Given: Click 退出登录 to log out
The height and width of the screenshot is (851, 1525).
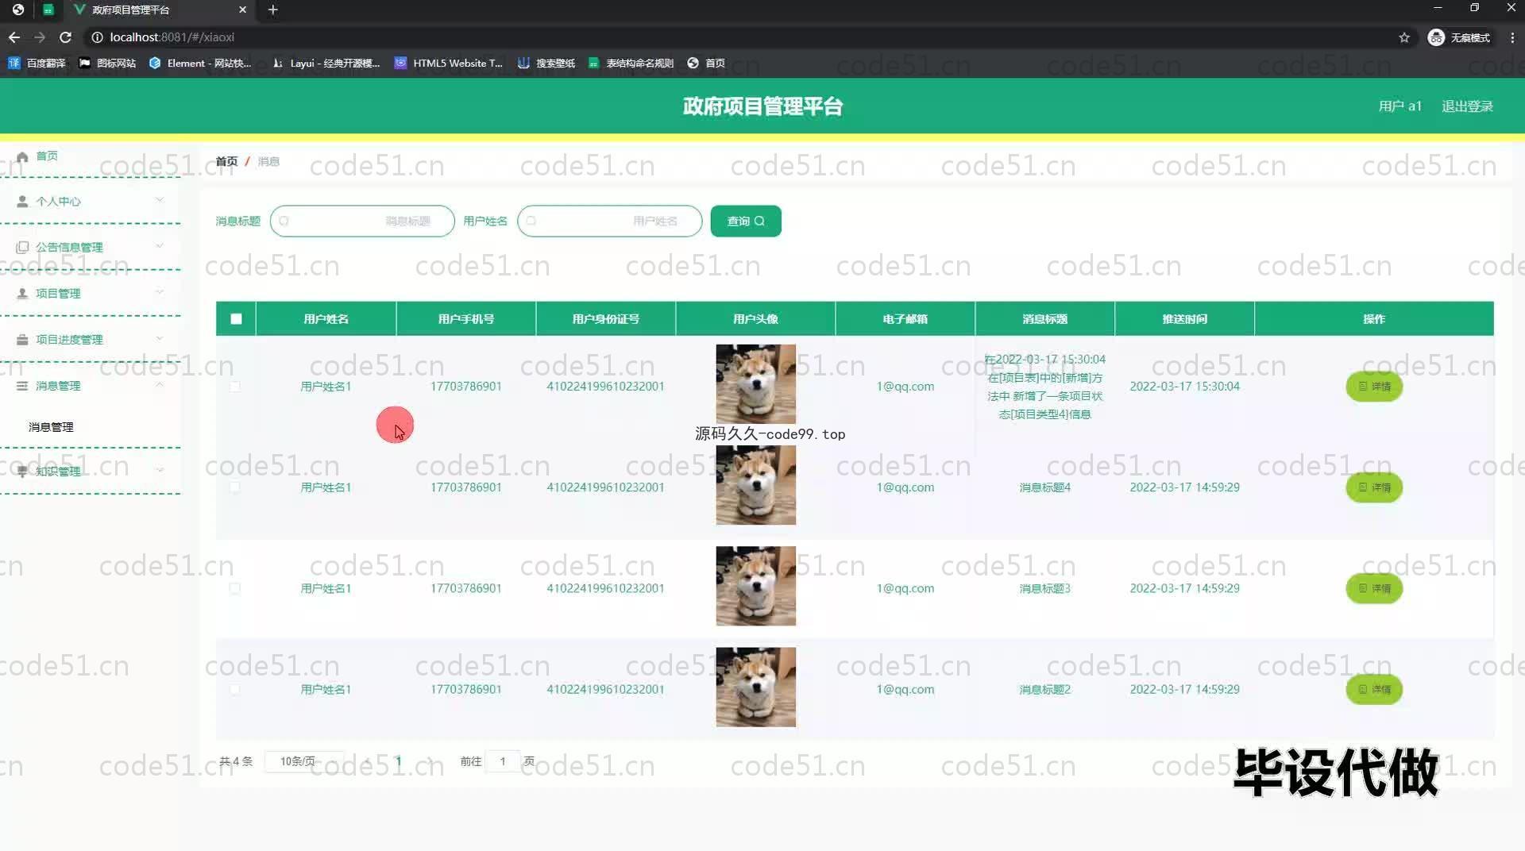Looking at the screenshot, I should click(1467, 106).
